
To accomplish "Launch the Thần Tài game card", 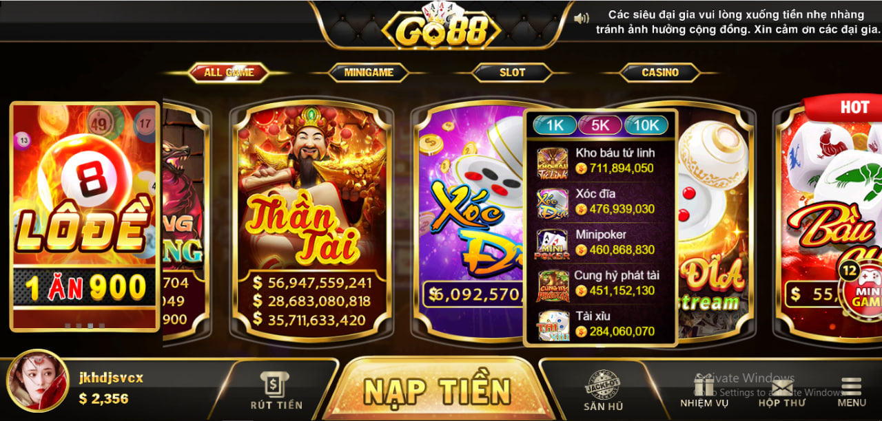I will pyautogui.click(x=311, y=220).
